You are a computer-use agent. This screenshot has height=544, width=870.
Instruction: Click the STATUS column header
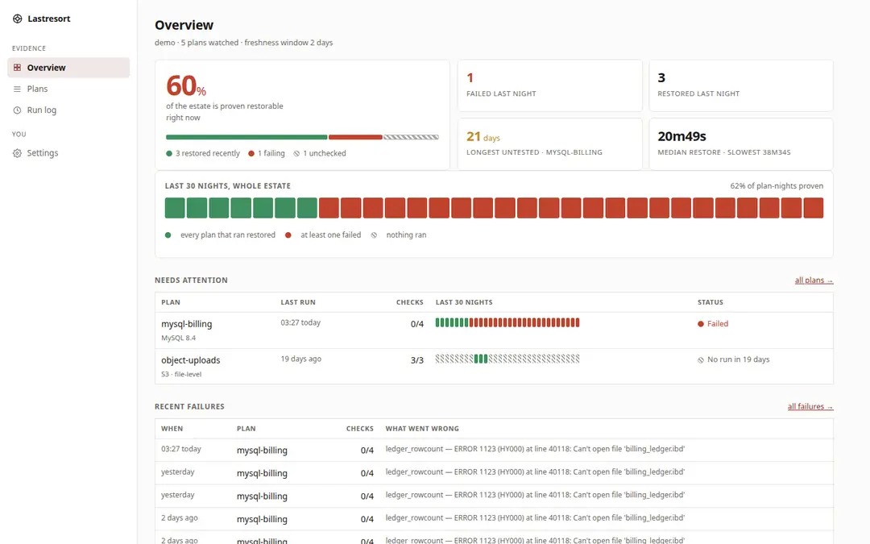(710, 302)
